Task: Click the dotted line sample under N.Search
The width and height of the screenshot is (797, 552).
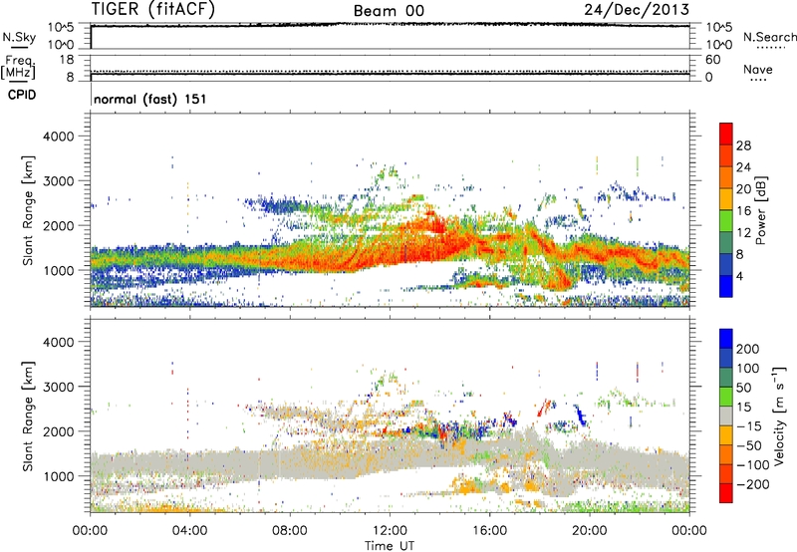Action: [x=770, y=48]
